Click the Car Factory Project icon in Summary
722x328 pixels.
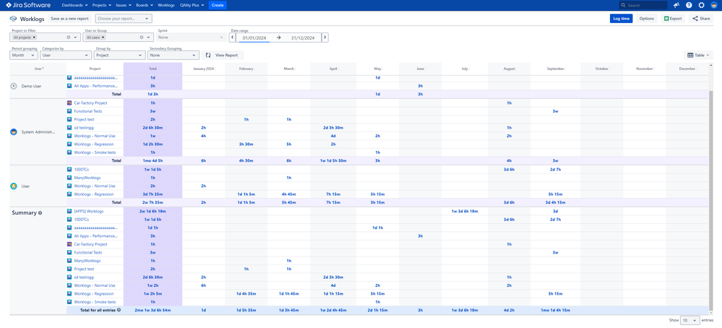69,244
